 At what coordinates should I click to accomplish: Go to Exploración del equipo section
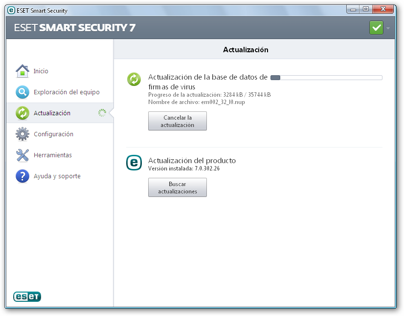60,92
